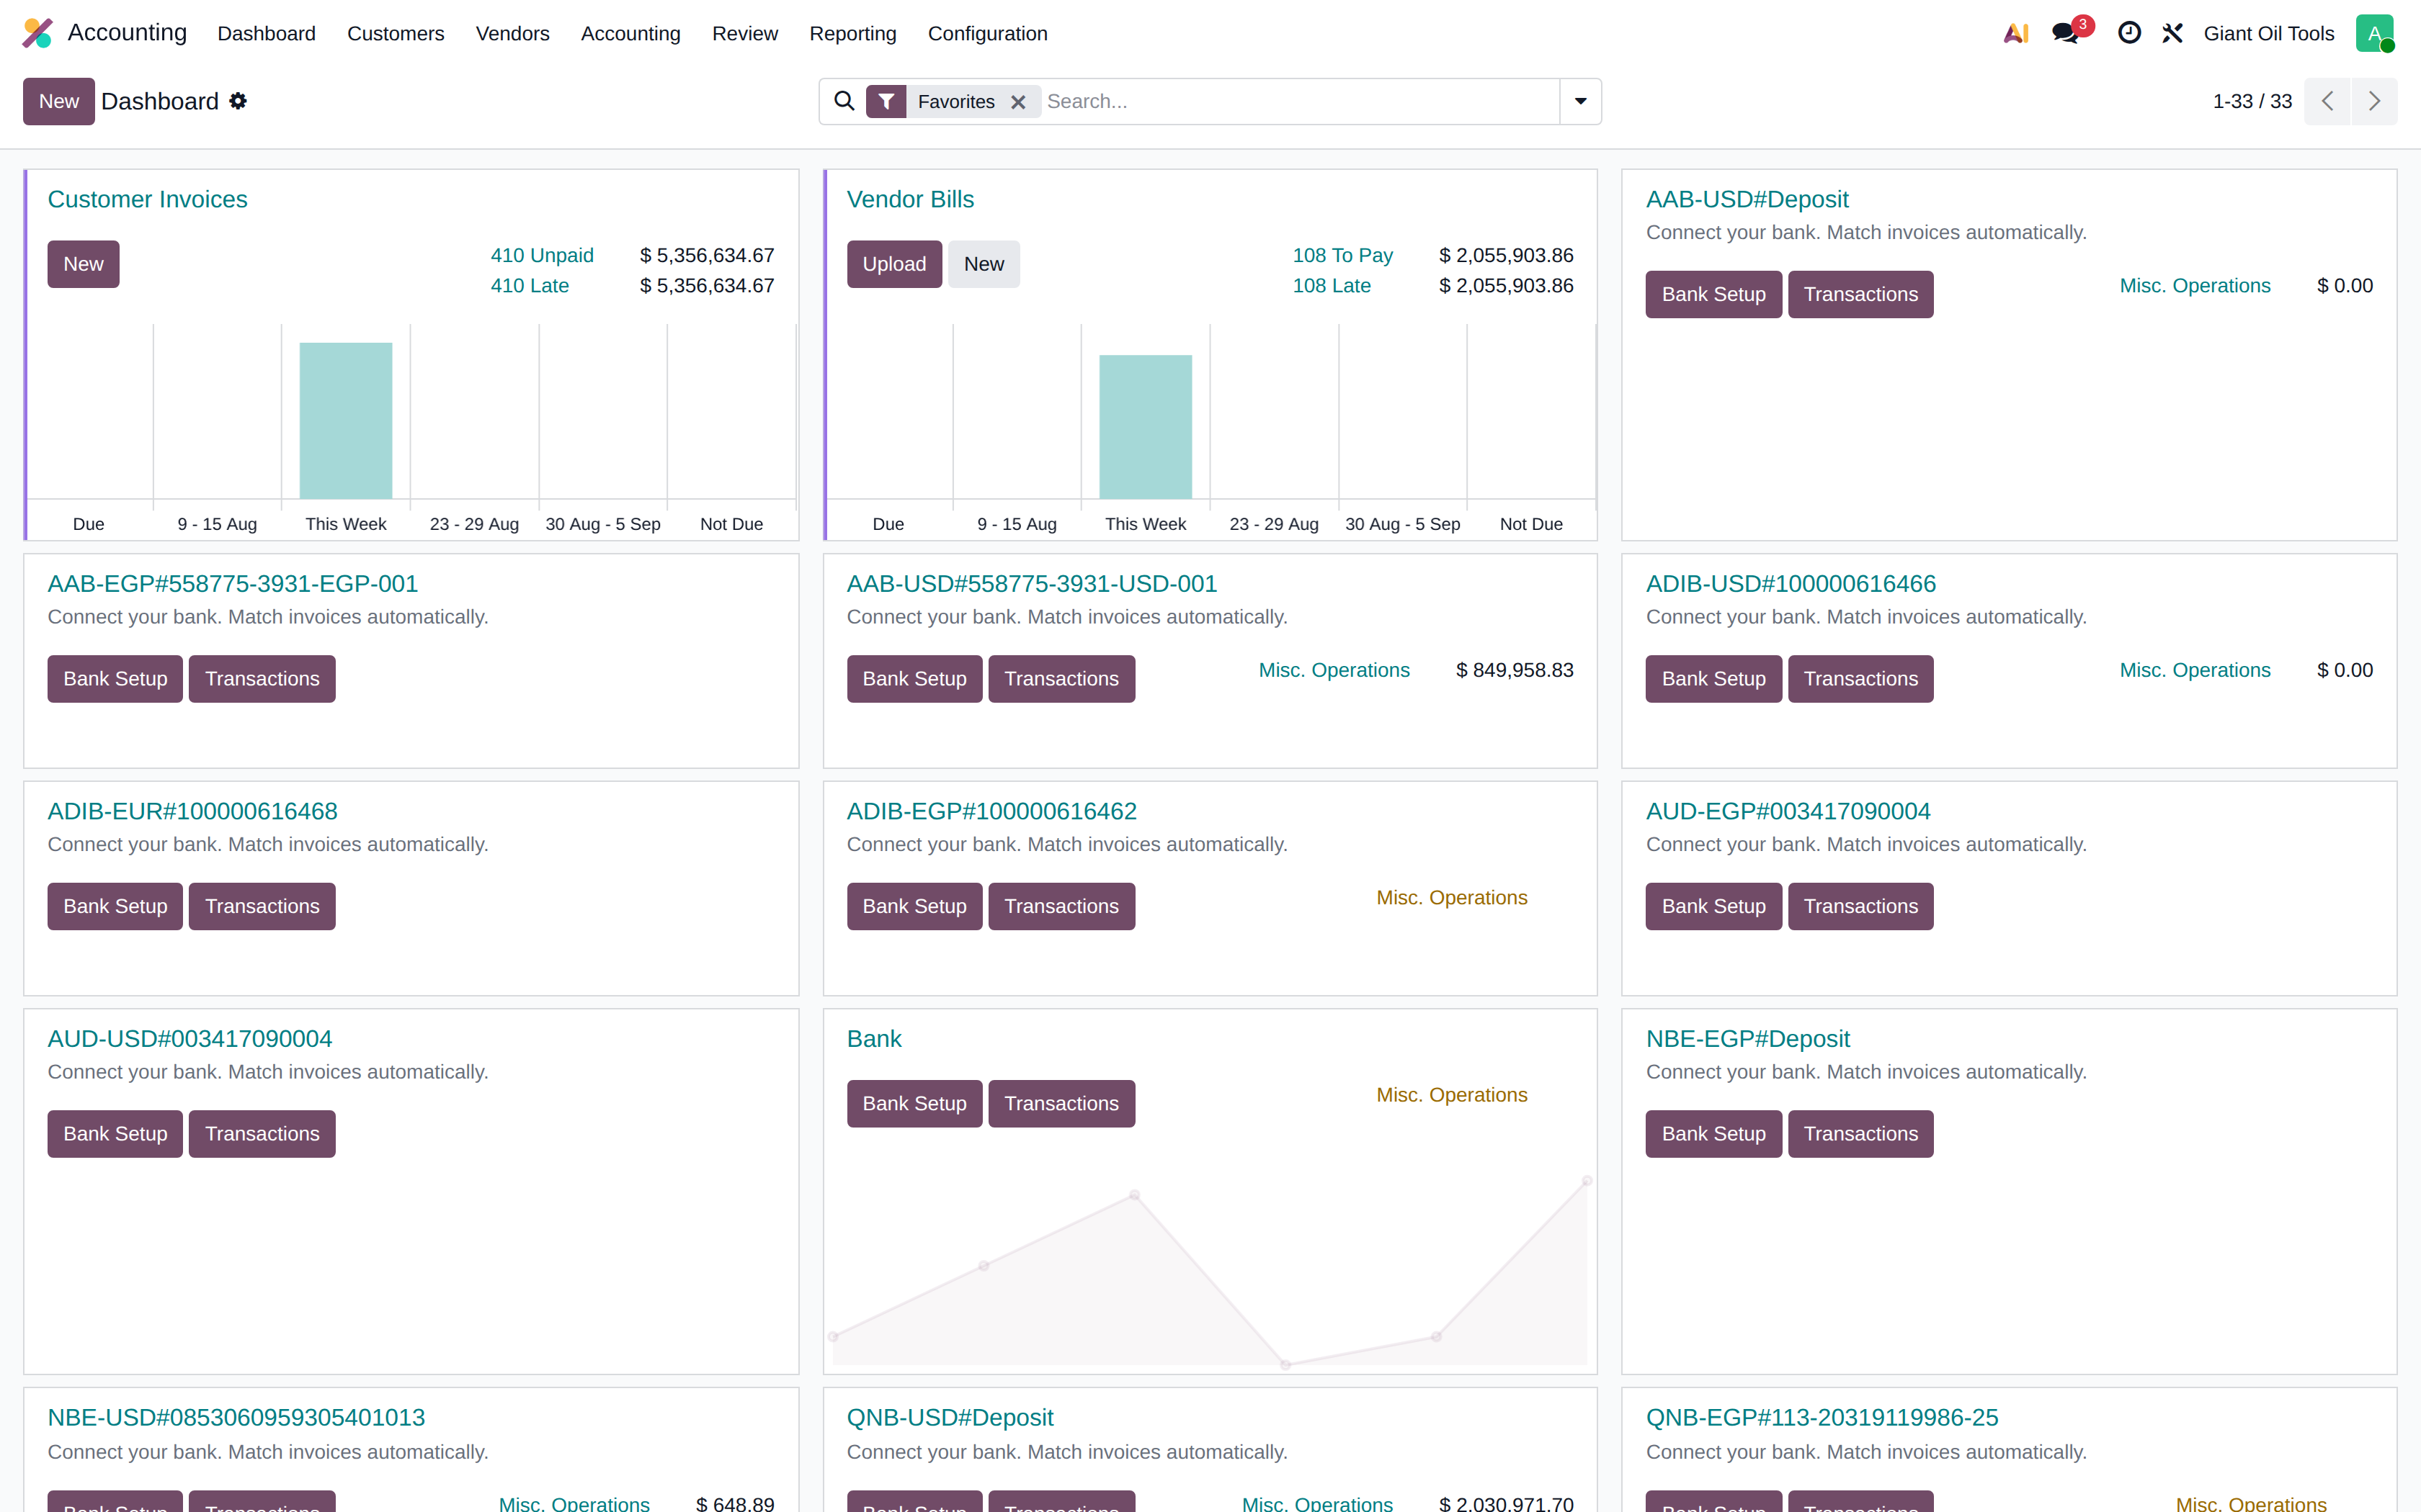
Task: Click the Bank card line graph
Action: 1210,1272
